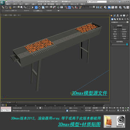Open the Curve Editor
Viewport: 130px width, 130px height.
(113, 7)
